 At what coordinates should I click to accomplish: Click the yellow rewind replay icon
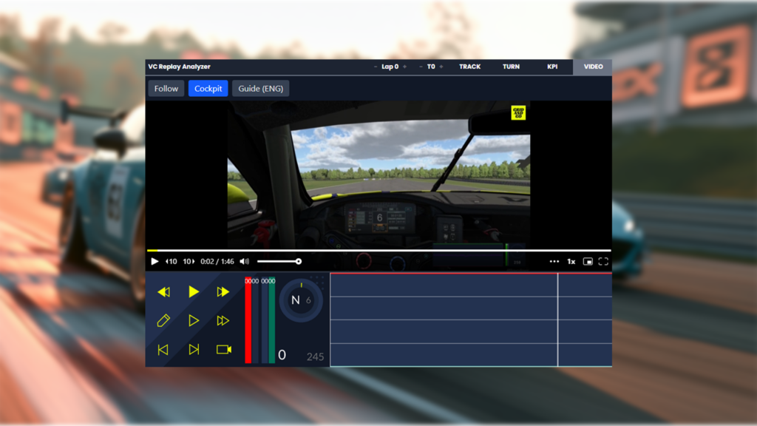pos(163,291)
